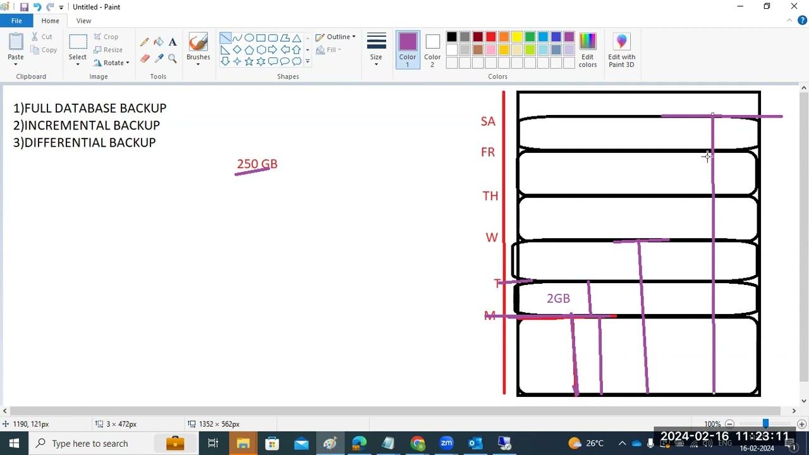809x455 pixels.
Task: Pick the Hexagon shape
Action: coord(261,50)
